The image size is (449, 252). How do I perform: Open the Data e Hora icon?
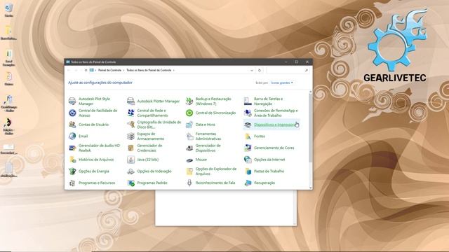[x=189, y=125]
